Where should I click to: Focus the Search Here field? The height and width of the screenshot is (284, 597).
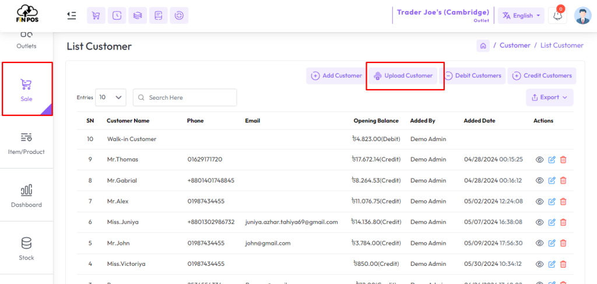click(185, 97)
